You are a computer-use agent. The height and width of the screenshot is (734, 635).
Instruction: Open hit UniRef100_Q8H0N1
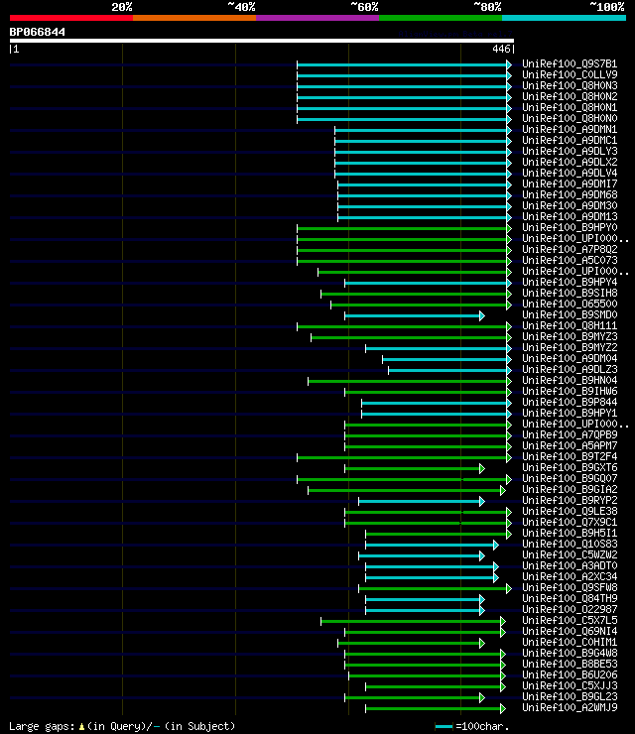[570, 107]
